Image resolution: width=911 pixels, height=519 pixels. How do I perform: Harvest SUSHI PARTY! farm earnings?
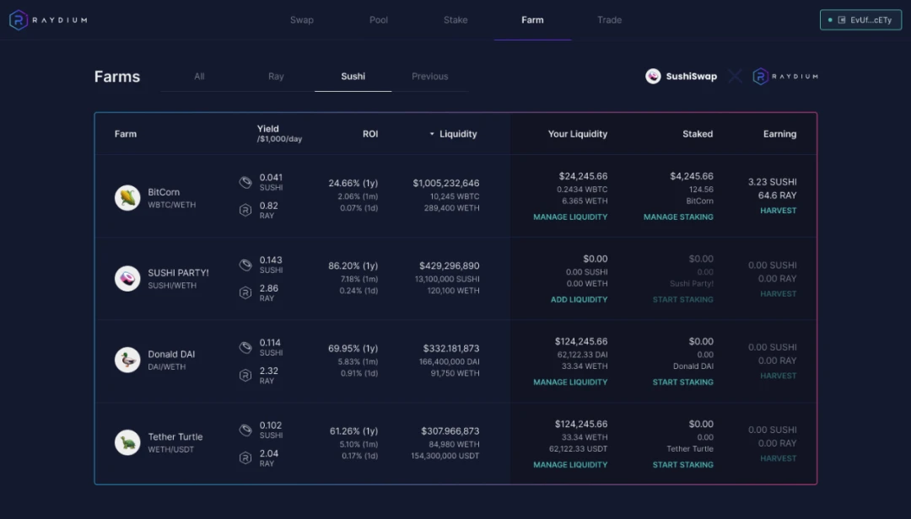click(x=779, y=294)
